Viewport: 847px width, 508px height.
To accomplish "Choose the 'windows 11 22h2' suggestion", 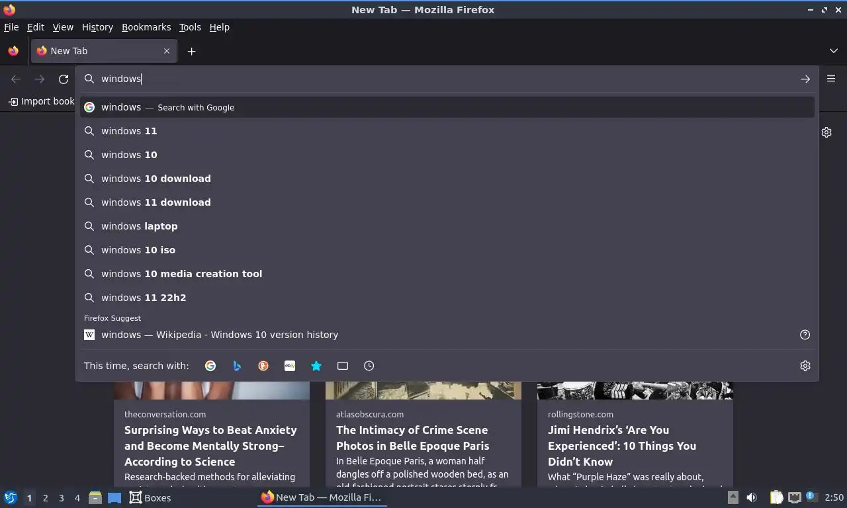I will 447,298.
